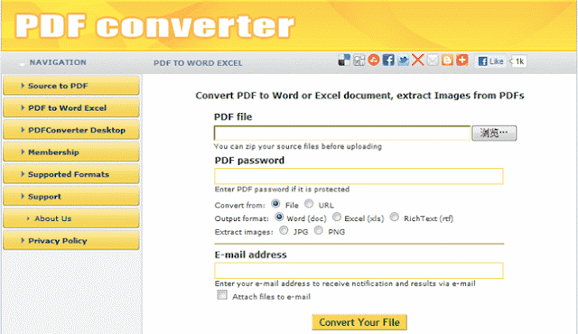Choose Excel (xls) output format
This screenshot has height=334, width=578.
(x=337, y=218)
